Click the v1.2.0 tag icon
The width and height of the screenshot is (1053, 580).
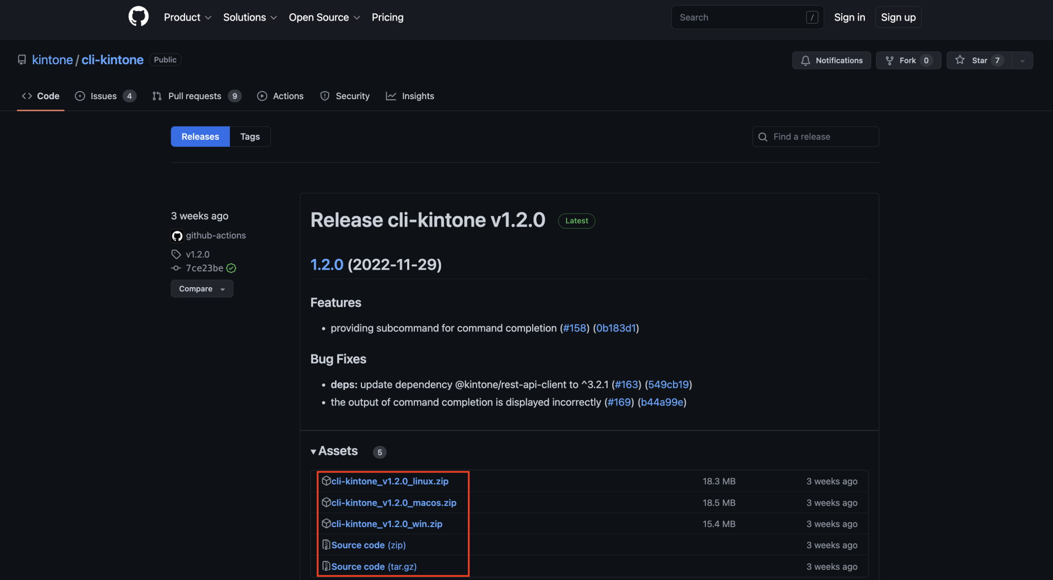[176, 254]
